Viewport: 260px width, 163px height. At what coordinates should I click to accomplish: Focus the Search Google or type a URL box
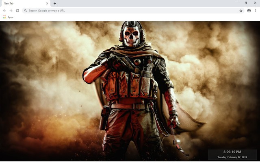pyautogui.click(x=133, y=11)
